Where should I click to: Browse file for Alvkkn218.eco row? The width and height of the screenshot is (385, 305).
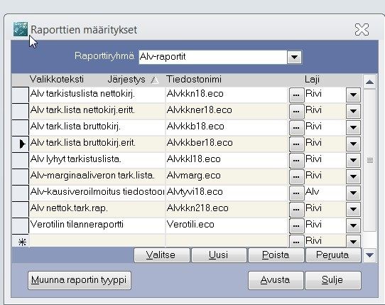pyautogui.click(x=296, y=209)
